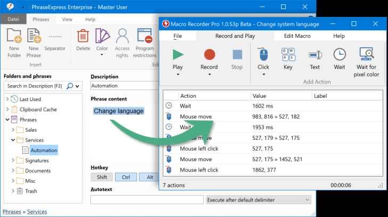The image size is (388, 217).
Task: Start recording with the Record button
Action: pos(209,55)
